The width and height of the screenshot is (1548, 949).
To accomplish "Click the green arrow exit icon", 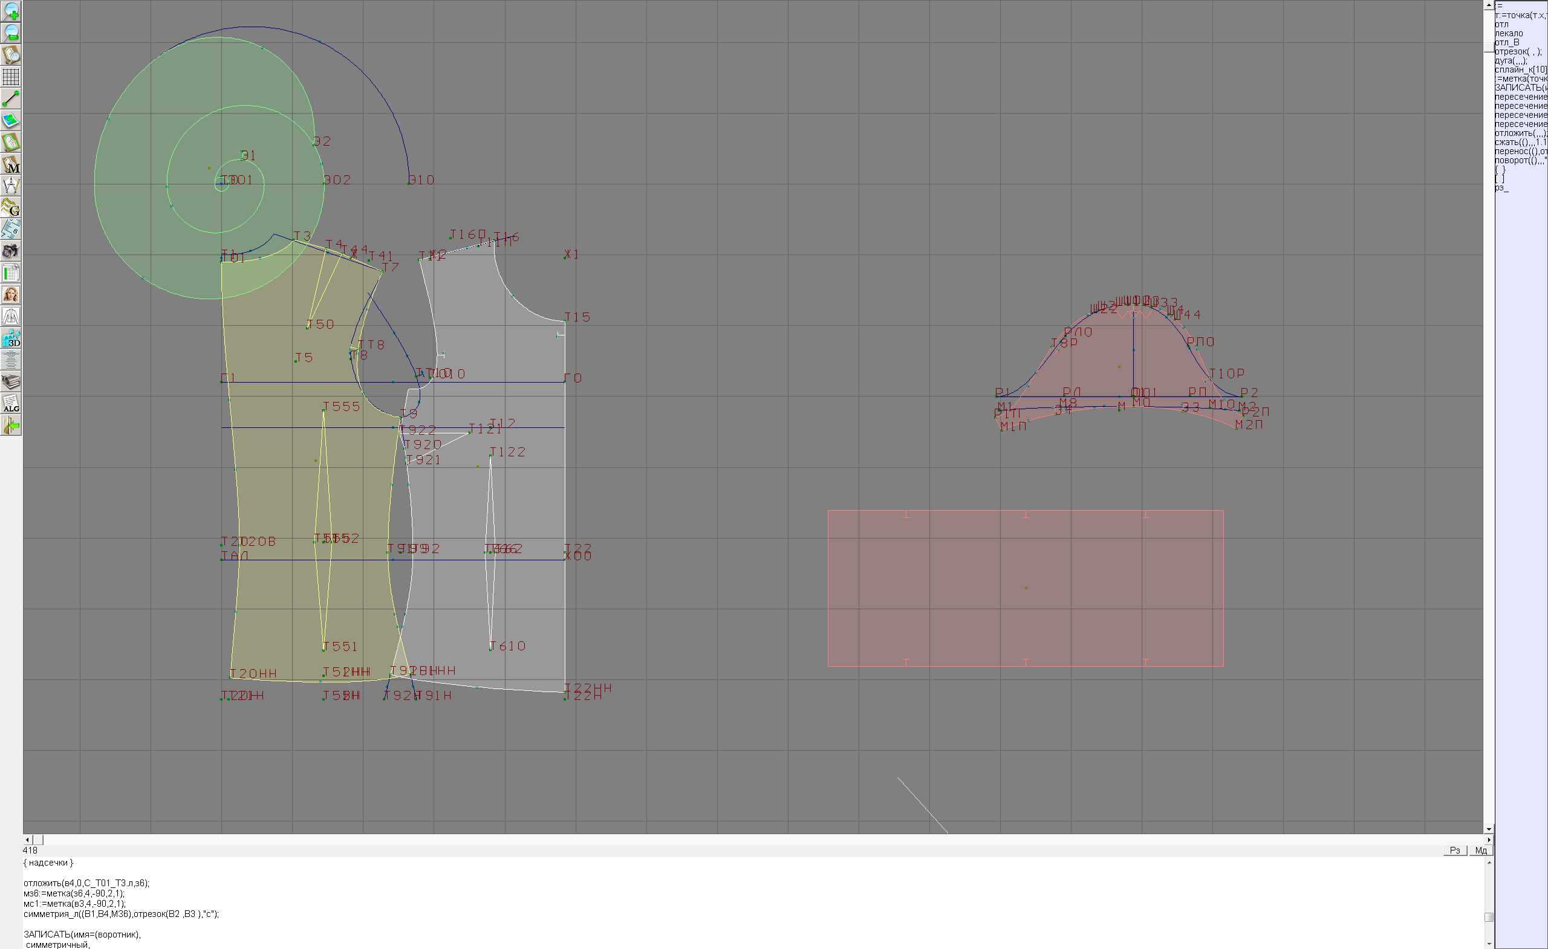I will (11, 426).
